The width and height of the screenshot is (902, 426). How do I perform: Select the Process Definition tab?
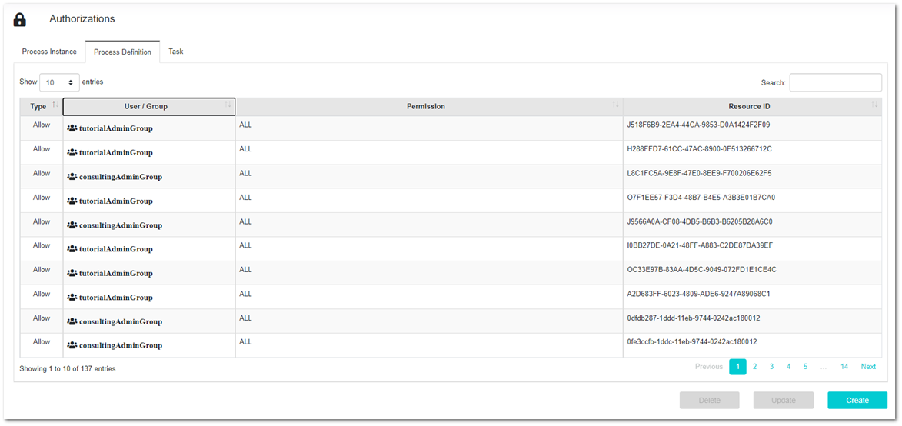[122, 52]
